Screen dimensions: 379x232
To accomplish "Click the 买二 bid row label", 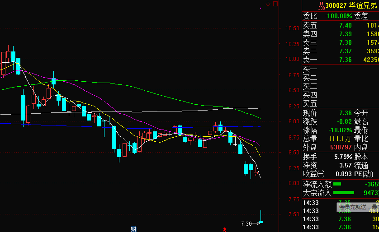I will [x=310, y=78].
